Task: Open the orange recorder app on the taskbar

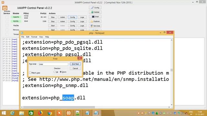Action: (59, 113)
